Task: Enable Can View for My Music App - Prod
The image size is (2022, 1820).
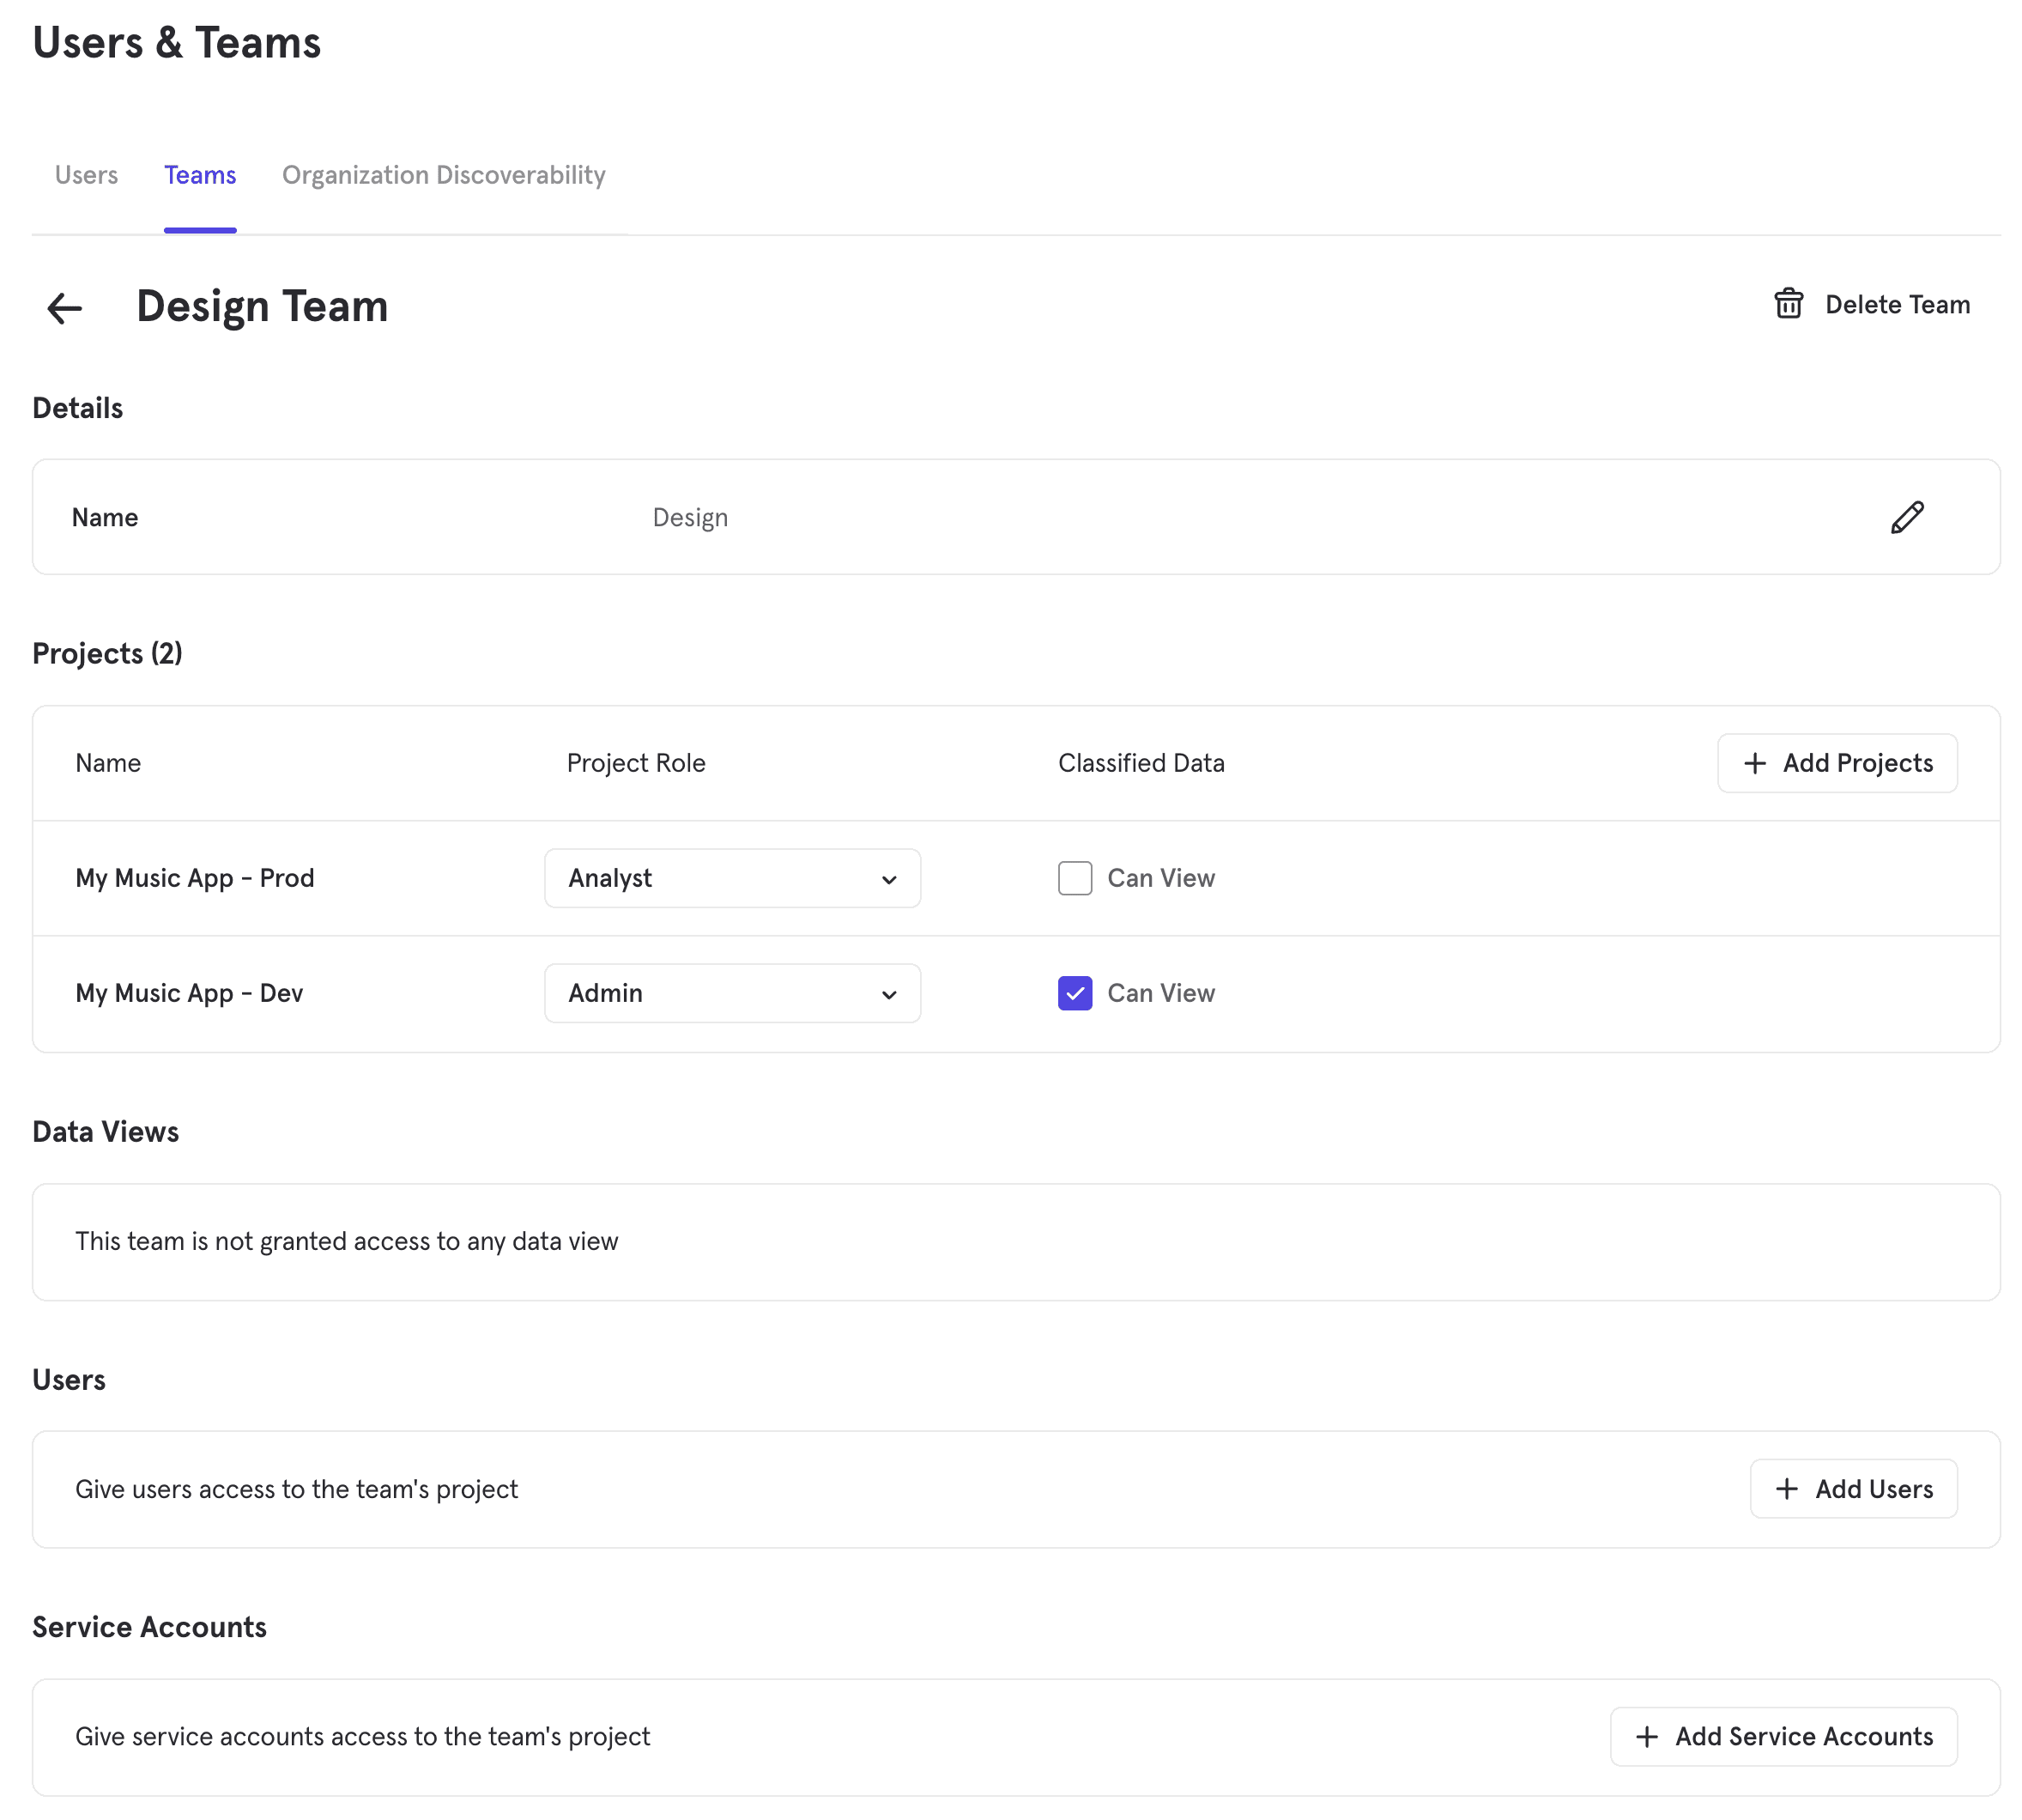Action: [1075, 878]
